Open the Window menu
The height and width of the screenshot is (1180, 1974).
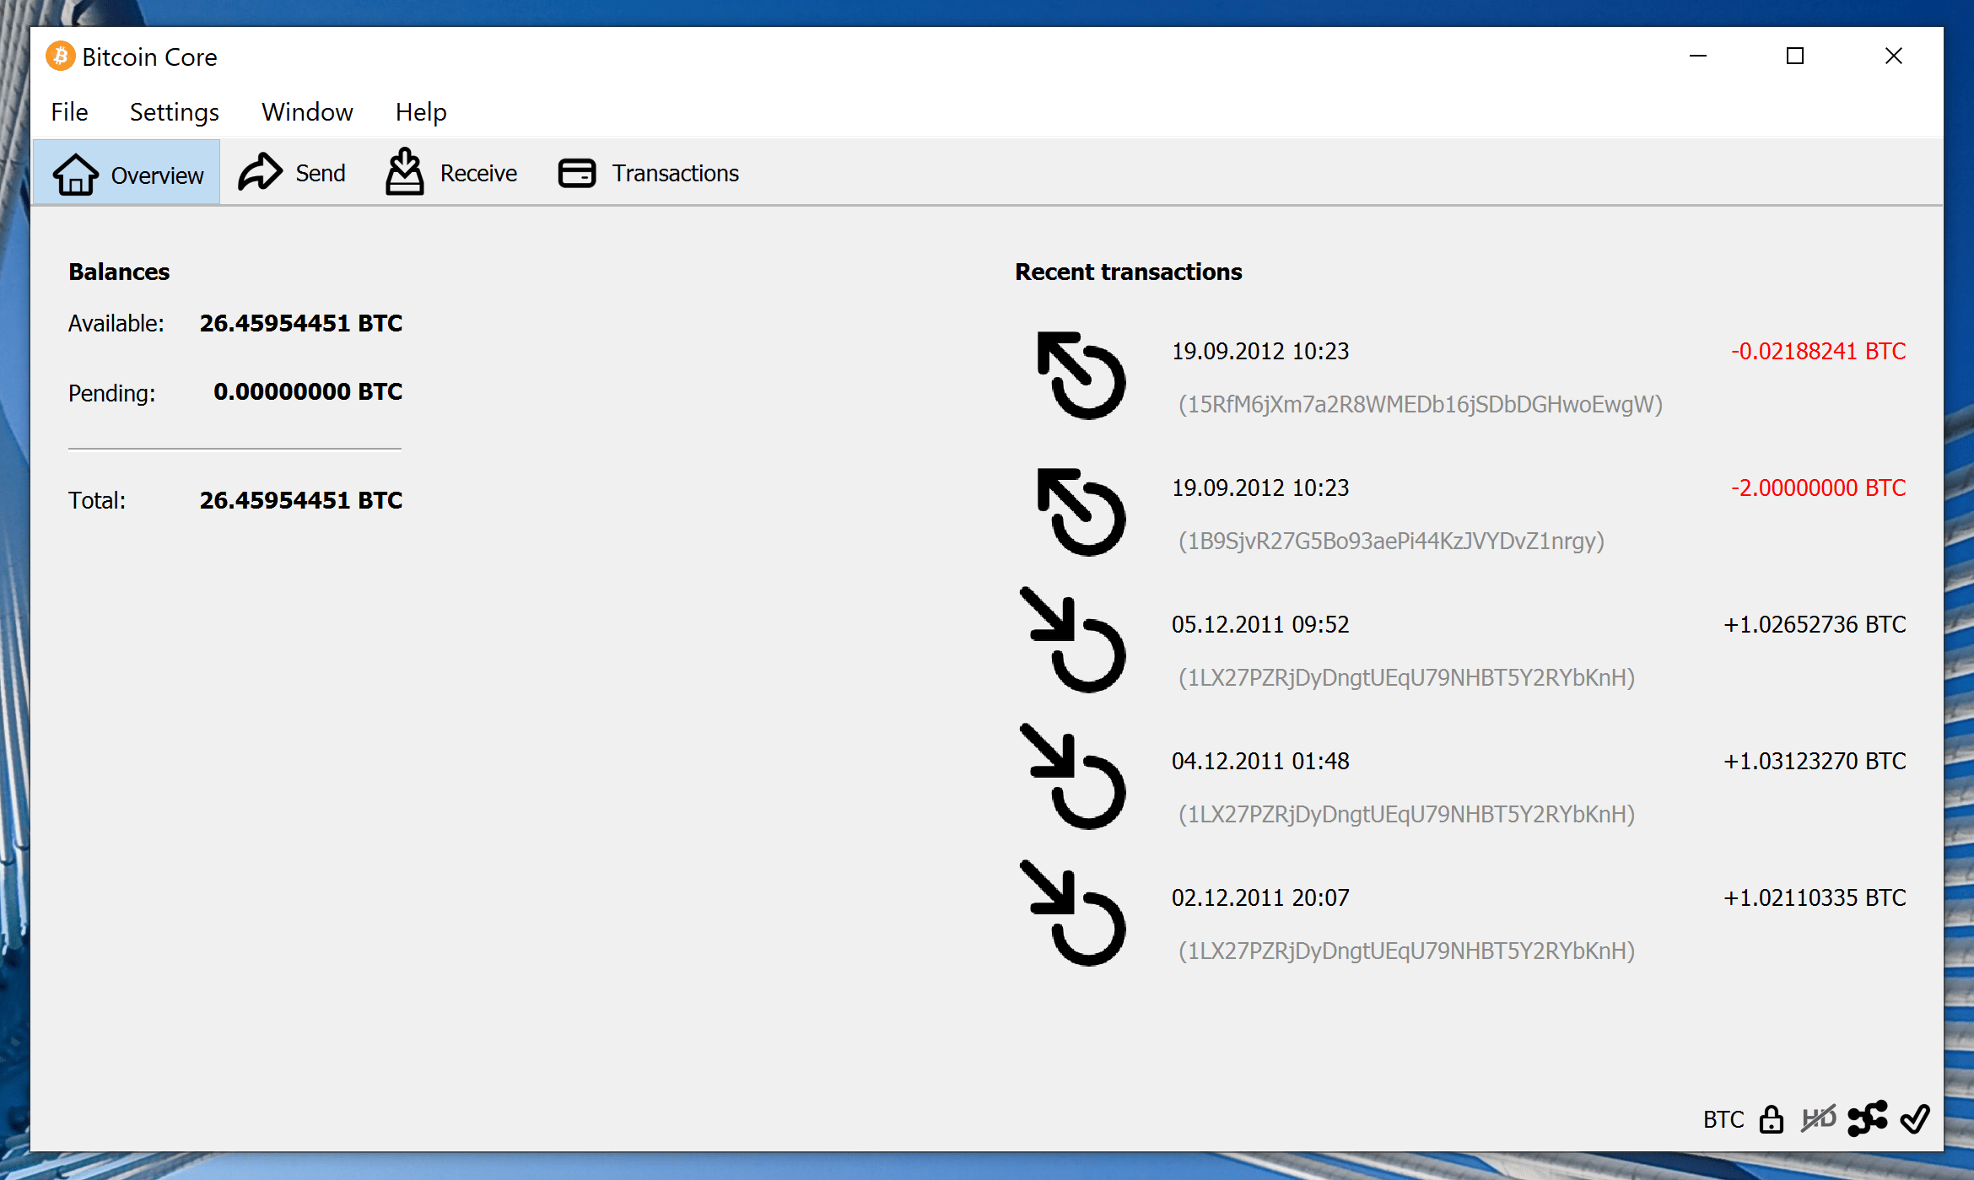pos(307,112)
